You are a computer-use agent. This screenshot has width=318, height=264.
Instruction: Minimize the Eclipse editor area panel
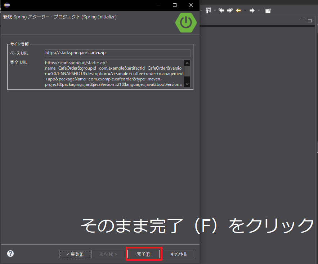301,20
